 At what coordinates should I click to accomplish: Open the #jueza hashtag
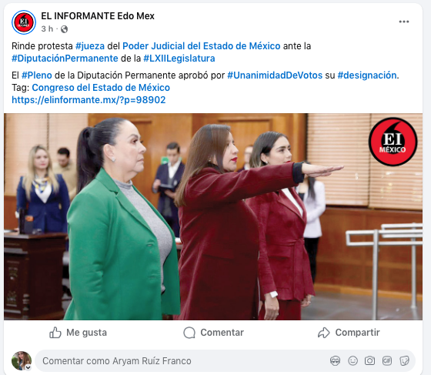[90, 46]
